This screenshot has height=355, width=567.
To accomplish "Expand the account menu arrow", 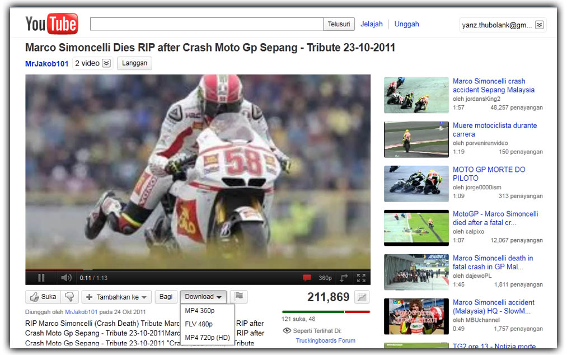I will (539, 25).
